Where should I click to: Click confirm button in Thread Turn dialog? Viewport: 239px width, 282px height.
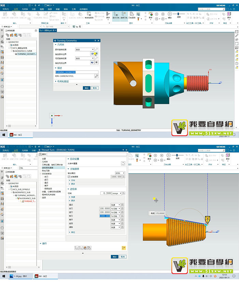click(x=115, y=257)
